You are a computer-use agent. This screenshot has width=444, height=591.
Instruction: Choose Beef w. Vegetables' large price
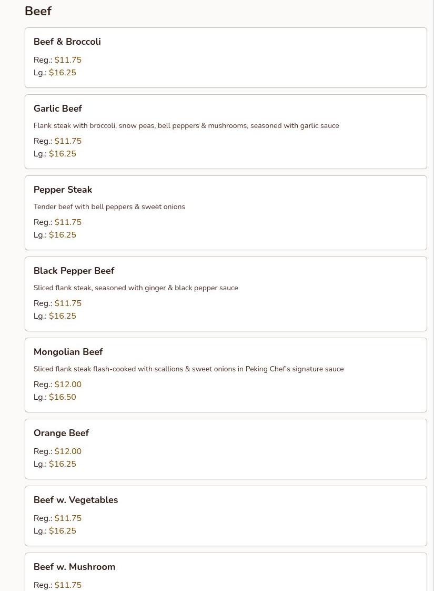click(62, 531)
